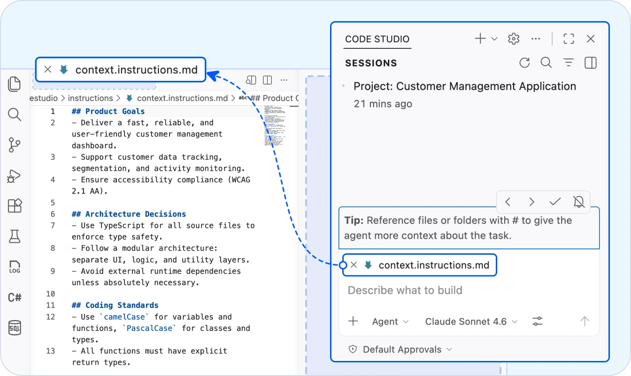The image size is (631, 376).
Task: Open the Testing beaker view
Action: (15, 236)
